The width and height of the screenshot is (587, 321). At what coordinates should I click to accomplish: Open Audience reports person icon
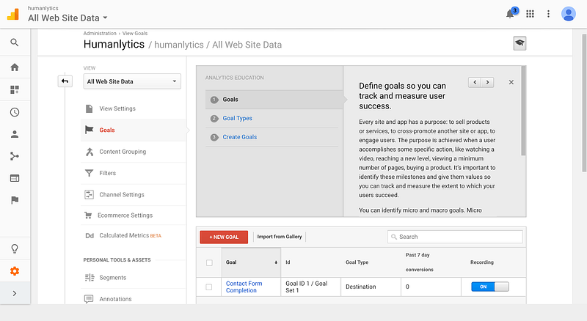click(x=15, y=134)
